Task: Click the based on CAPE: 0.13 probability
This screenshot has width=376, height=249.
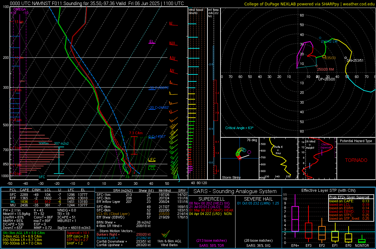Action: pyautogui.click(x=349, y=201)
